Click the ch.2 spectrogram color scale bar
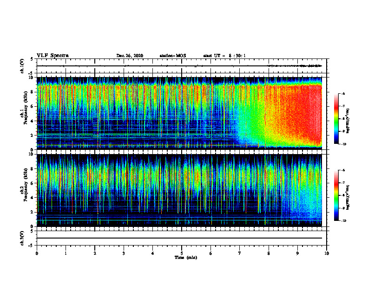Viewport: 368px width, 284px height. 336,195
